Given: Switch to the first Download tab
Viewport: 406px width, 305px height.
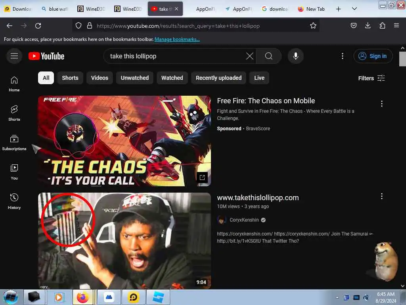Looking at the screenshot, I should pos(18,9).
